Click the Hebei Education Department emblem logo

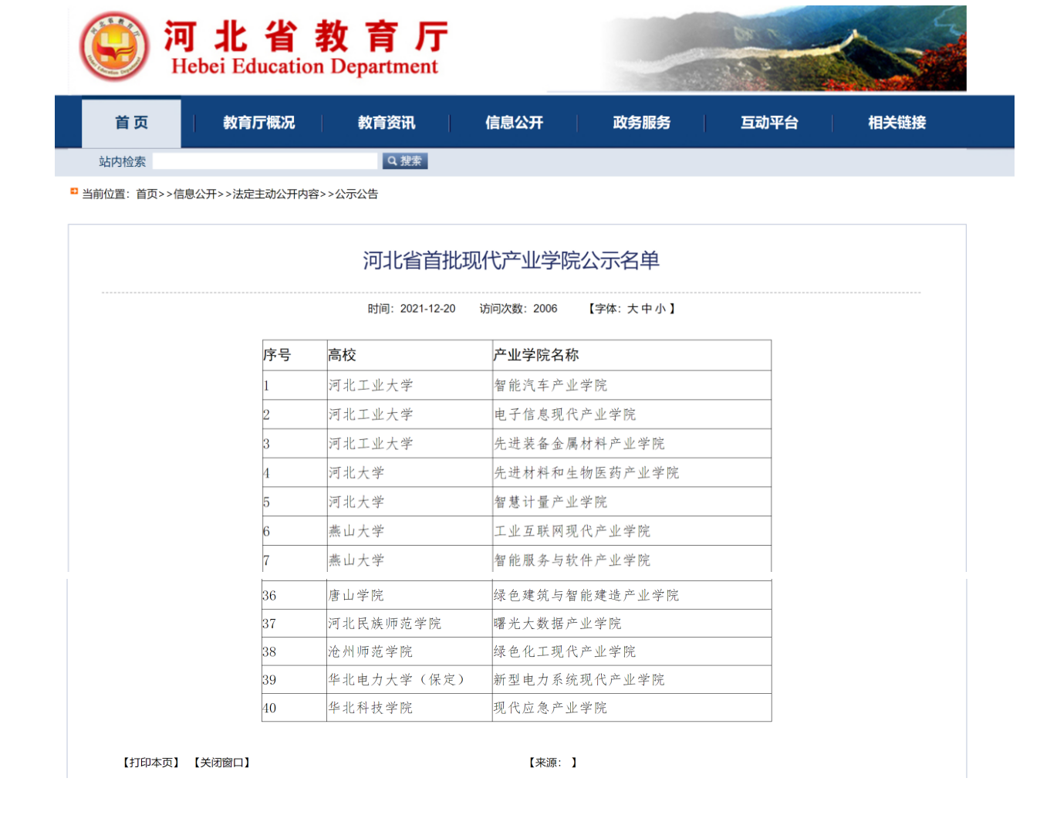[114, 47]
